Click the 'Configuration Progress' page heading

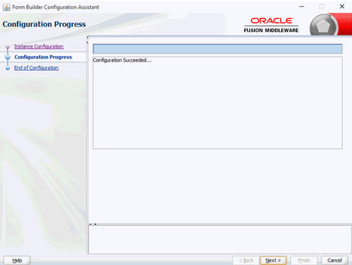[44, 24]
